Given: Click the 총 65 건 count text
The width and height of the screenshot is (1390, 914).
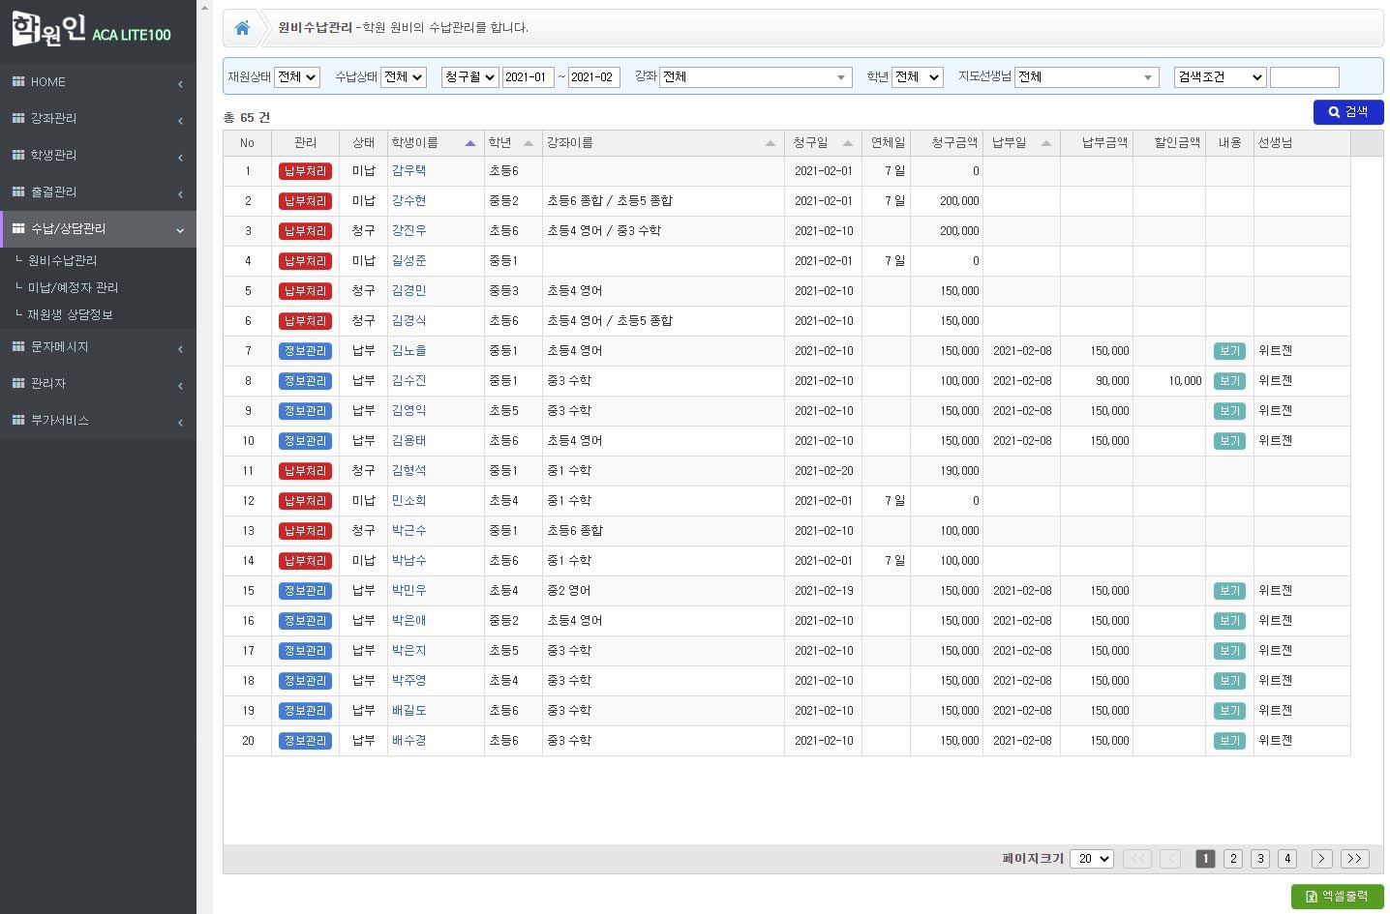Looking at the screenshot, I should pos(247,118).
